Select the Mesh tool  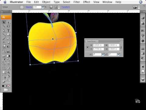click(x=4, y=56)
